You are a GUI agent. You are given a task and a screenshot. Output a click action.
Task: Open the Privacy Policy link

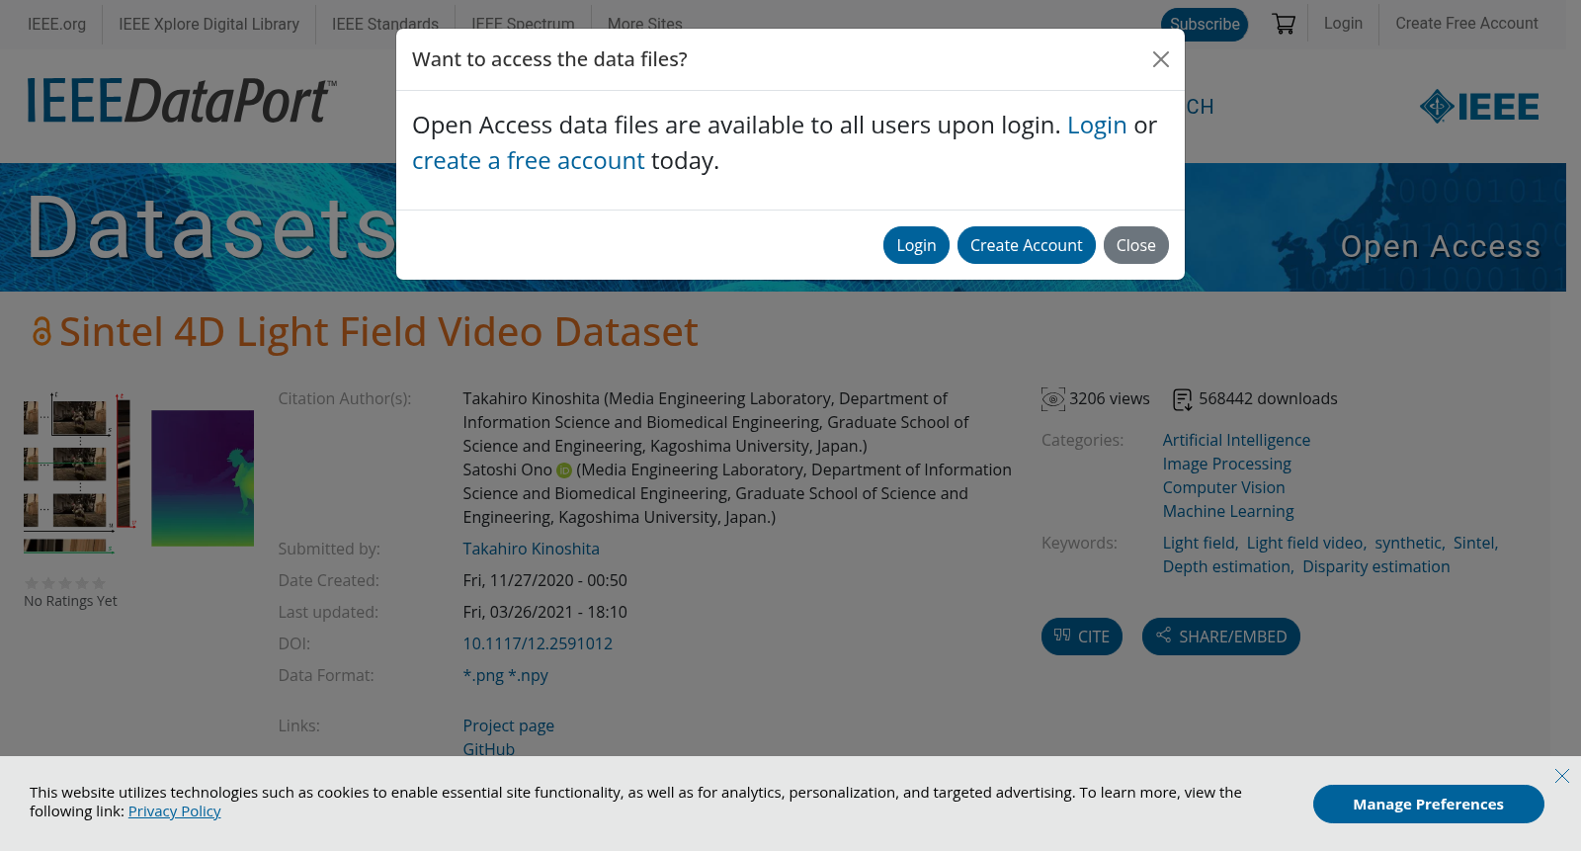[175, 811]
